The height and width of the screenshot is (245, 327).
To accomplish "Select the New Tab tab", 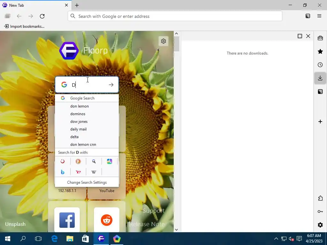I will [x=35, y=5].
